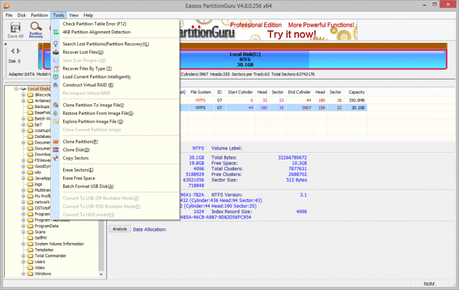Click the File System column header
The height and width of the screenshot is (290, 459).
[x=201, y=92]
